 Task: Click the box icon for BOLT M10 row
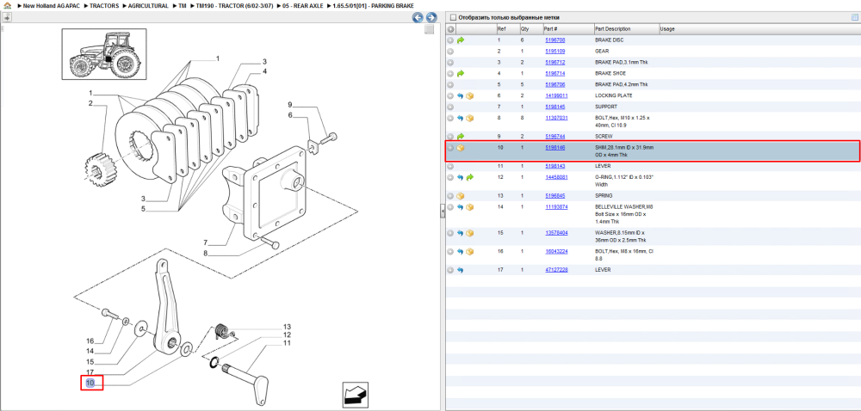click(x=469, y=118)
